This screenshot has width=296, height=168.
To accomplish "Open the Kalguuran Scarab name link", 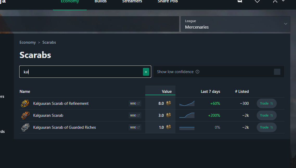I will (x=48, y=115).
